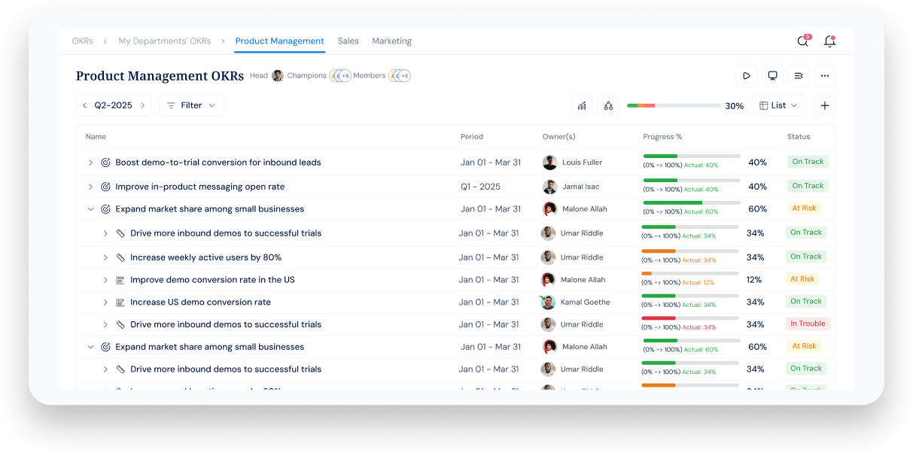Expand Boost demo-to-trial conversion for inbound leads
Viewport: 913px width, 453px height.
point(90,163)
